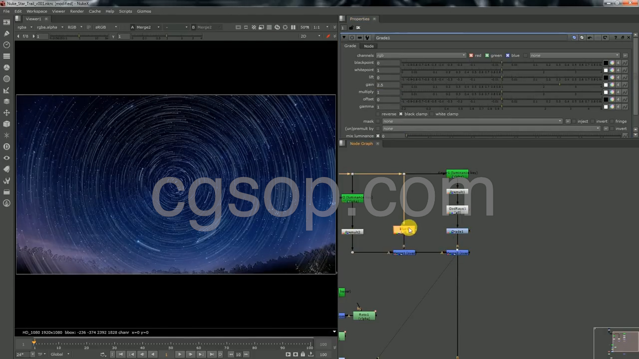
Task: Open help for the Grade1 node
Action: [616, 37]
